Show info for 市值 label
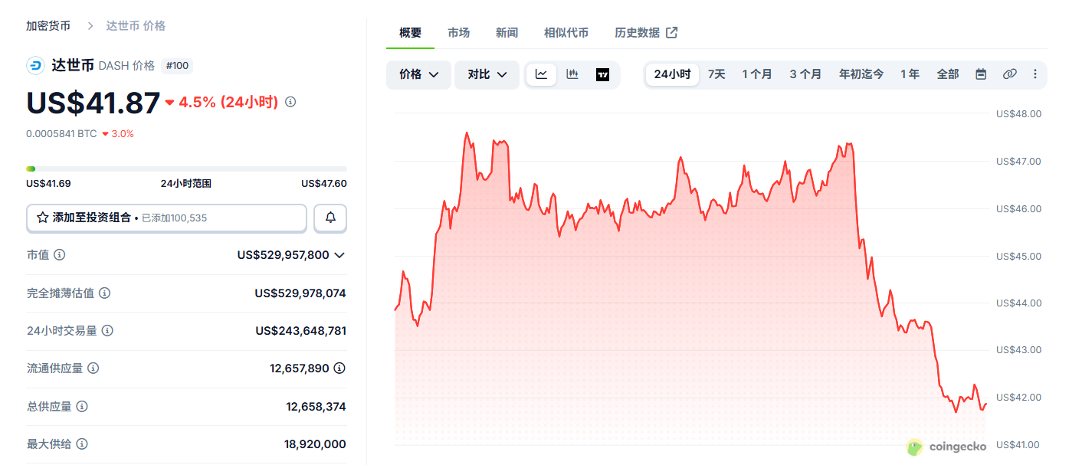 59,254
